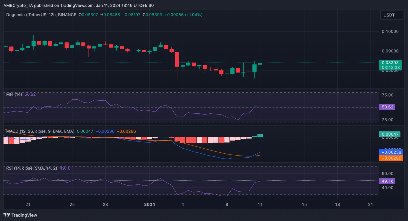
Task: Click the latest green MACD histogram bar
Action: [260, 136]
